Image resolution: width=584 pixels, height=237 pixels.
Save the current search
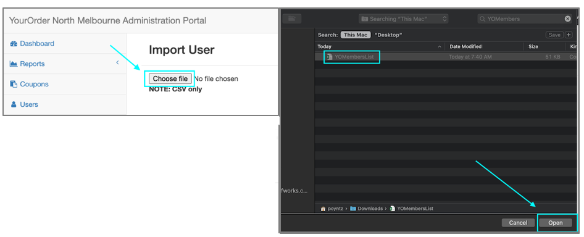[554, 35]
